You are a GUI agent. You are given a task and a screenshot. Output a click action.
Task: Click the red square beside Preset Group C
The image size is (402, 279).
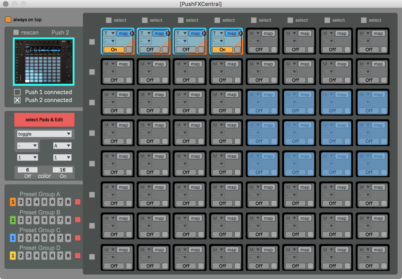coord(78,238)
